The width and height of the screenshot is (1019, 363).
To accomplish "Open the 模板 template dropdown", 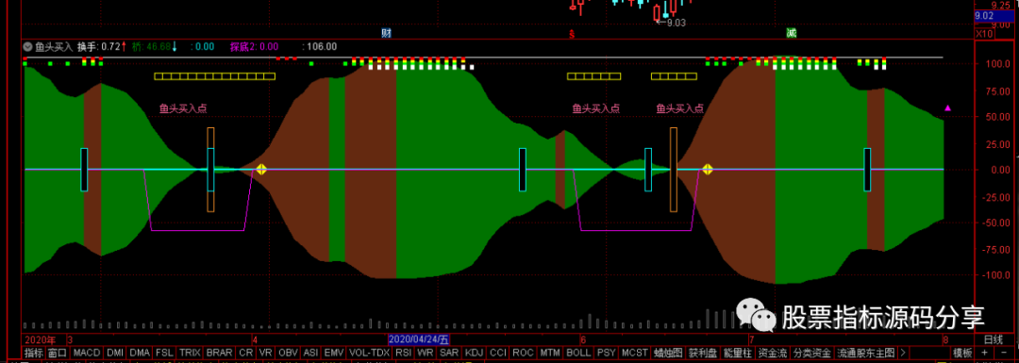I will pyautogui.click(x=962, y=353).
